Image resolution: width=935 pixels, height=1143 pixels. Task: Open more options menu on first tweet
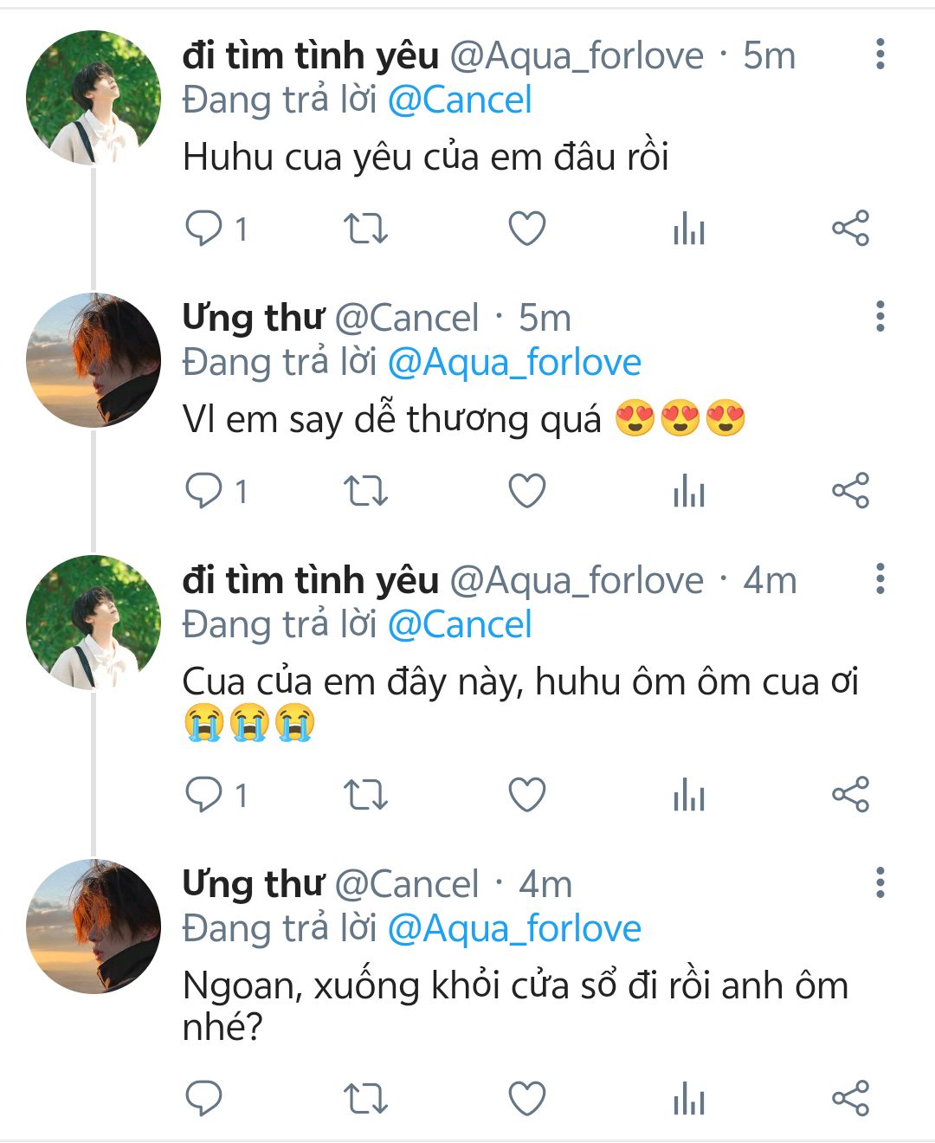point(880,55)
